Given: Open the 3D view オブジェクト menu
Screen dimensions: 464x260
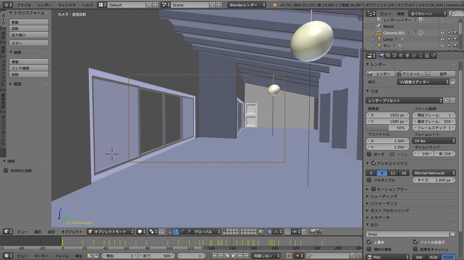Looking at the screenshot, I should coord(72,232).
